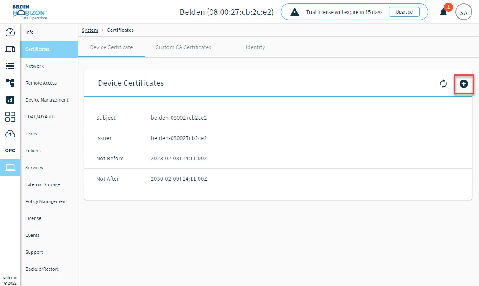Open Events in sidebar
The width and height of the screenshot is (479, 286).
click(x=49, y=235)
